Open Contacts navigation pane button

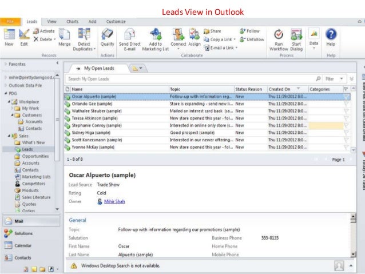31,257
